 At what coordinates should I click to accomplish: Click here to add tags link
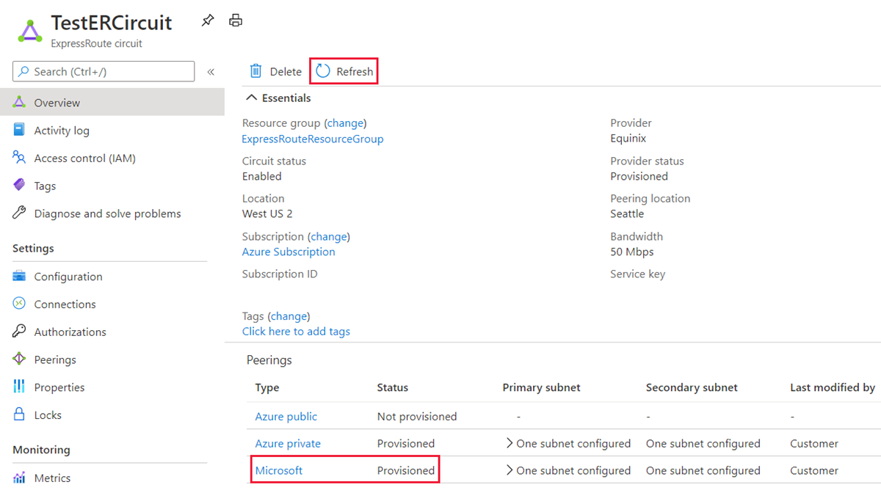click(296, 332)
